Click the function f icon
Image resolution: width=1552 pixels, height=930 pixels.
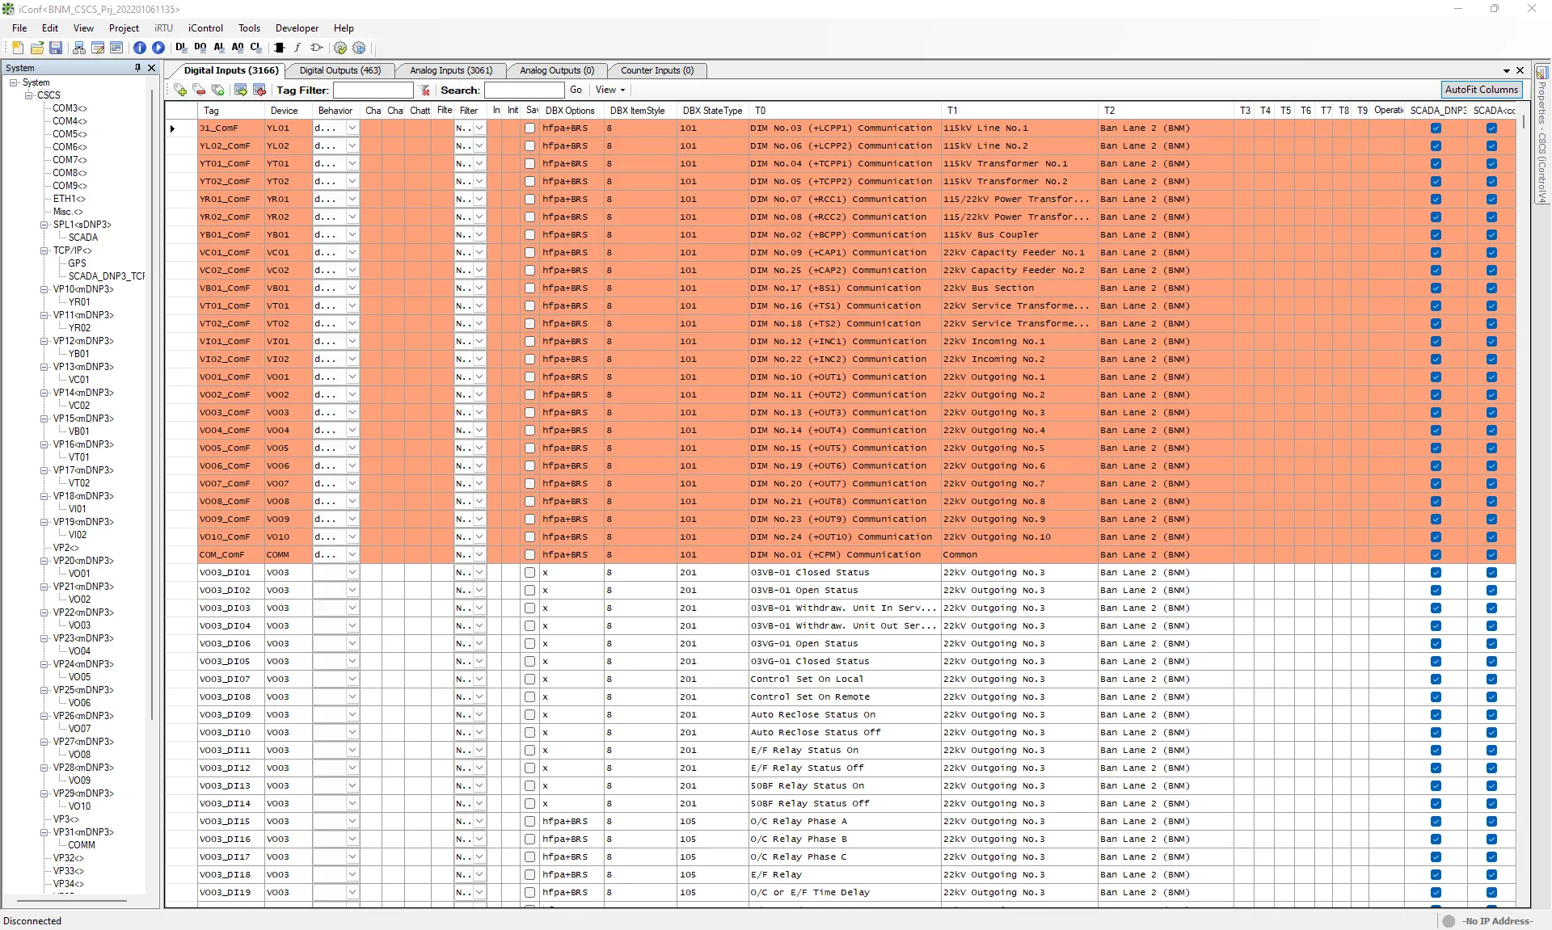pyautogui.click(x=297, y=48)
